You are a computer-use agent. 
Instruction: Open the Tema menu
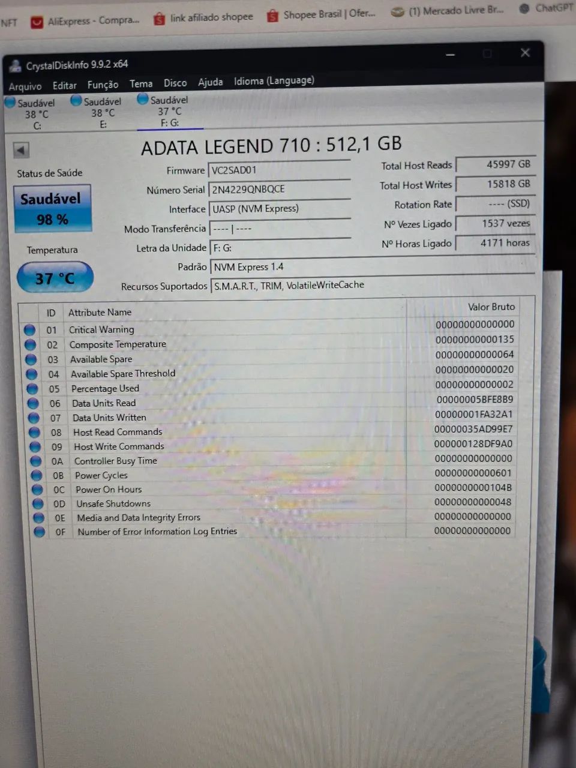click(141, 83)
